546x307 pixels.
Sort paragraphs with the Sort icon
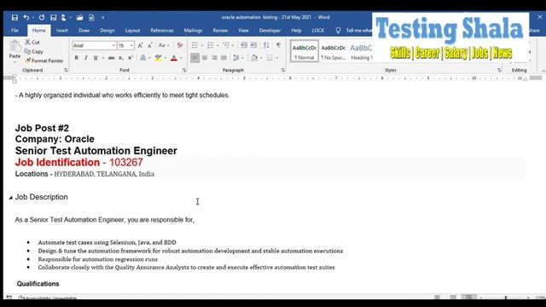click(x=266, y=45)
